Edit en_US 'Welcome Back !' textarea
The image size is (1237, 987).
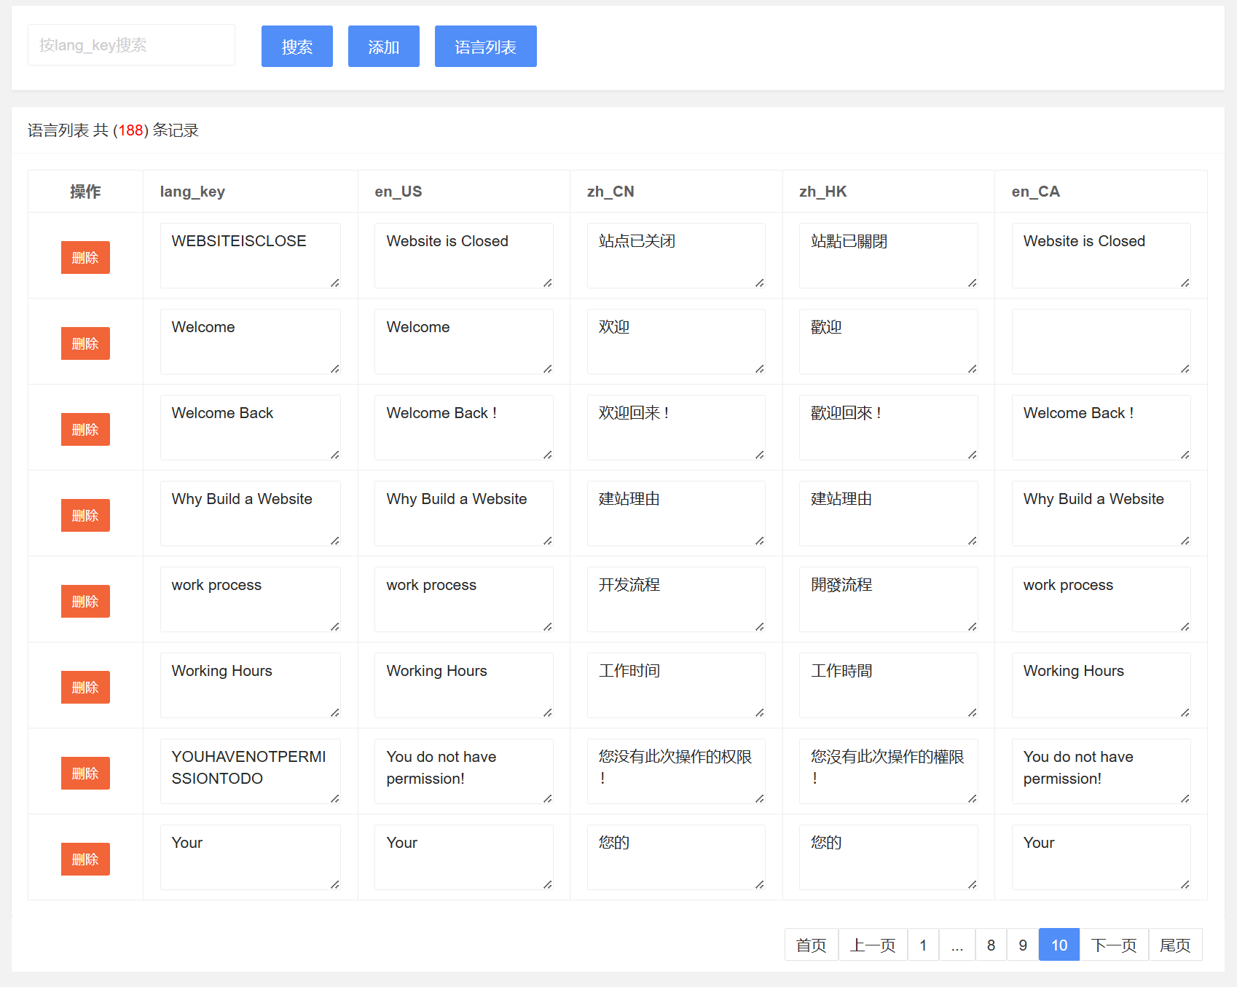[x=464, y=428]
